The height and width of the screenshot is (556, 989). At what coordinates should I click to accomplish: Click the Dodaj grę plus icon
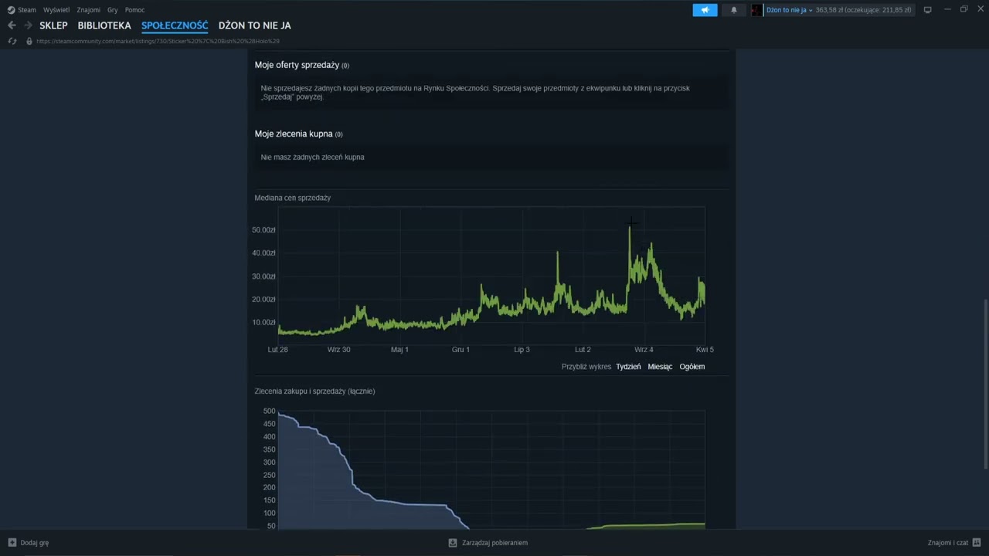(x=12, y=543)
